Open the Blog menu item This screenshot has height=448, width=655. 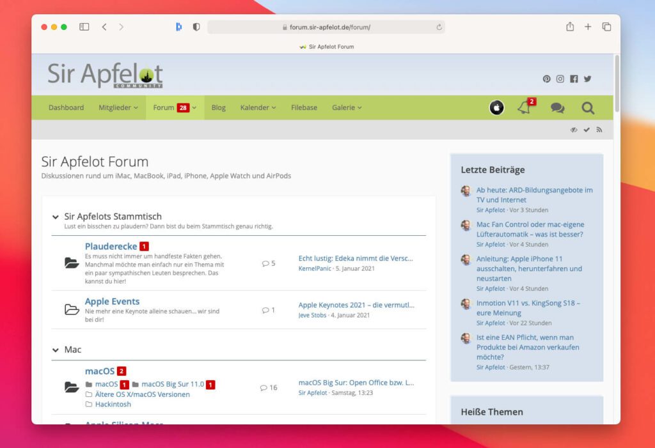[219, 107]
